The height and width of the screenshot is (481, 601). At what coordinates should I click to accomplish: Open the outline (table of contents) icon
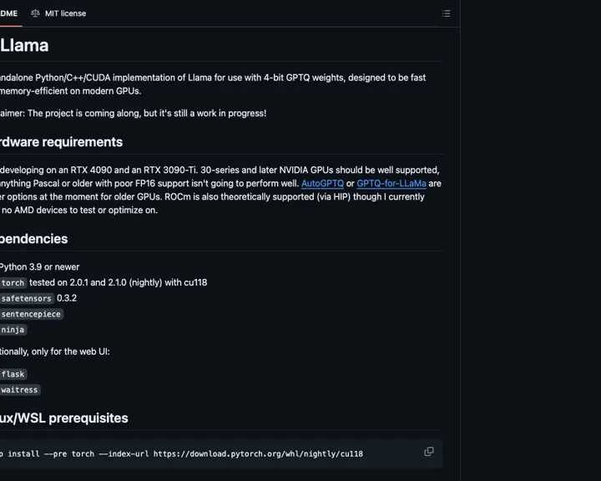click(446, 13)
